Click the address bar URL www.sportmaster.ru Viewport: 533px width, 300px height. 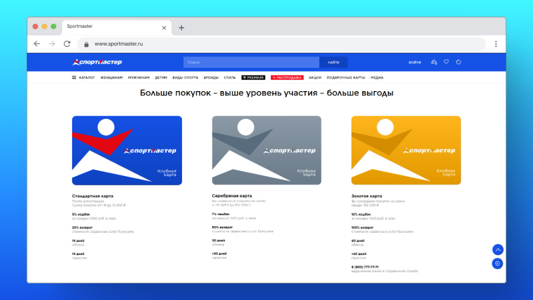(119, 44)
